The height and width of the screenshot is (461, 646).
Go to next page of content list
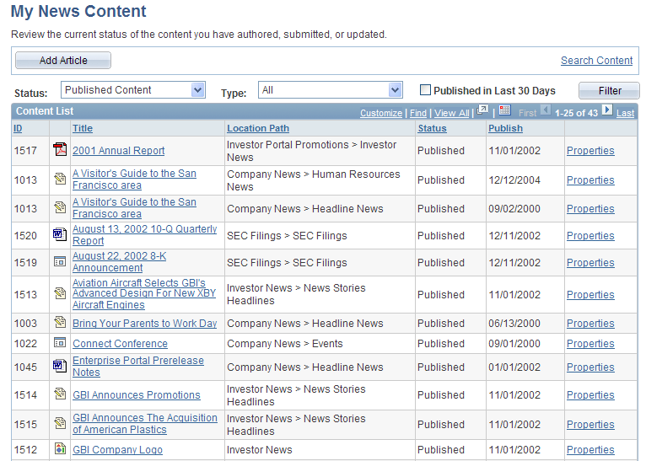pos(607,110)
